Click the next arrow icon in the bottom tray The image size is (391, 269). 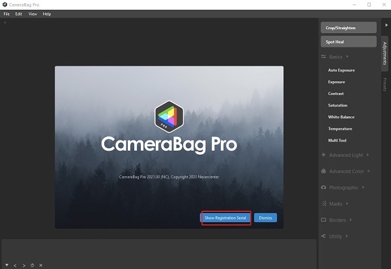(24, 266)
